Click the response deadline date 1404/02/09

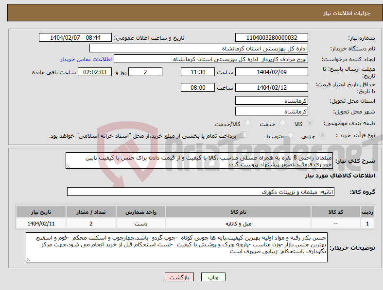(x=271, y=72)
